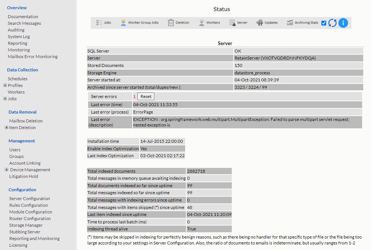Select total indexed documents value 2882718

(196, 171)
